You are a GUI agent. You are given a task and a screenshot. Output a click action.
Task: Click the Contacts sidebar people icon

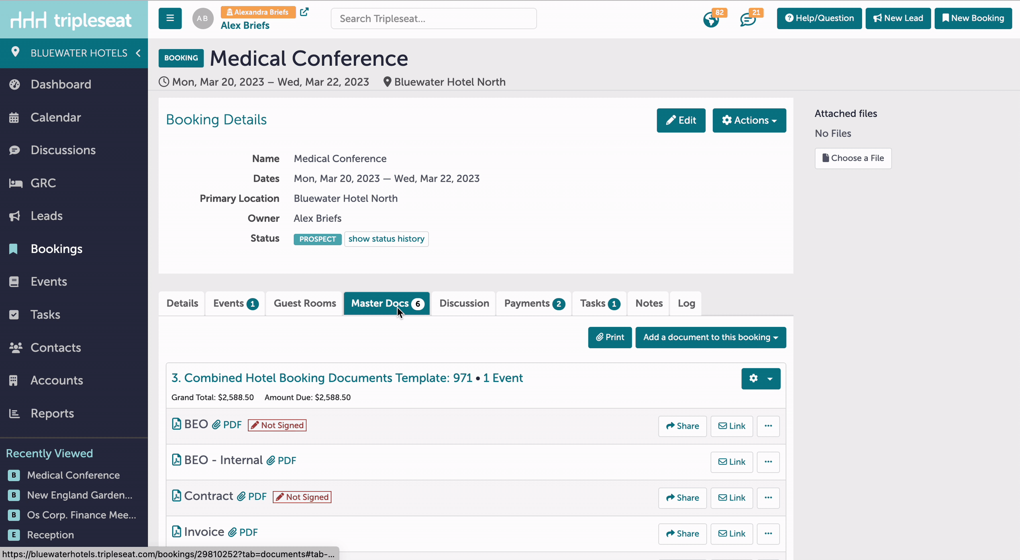click(16, 348)
